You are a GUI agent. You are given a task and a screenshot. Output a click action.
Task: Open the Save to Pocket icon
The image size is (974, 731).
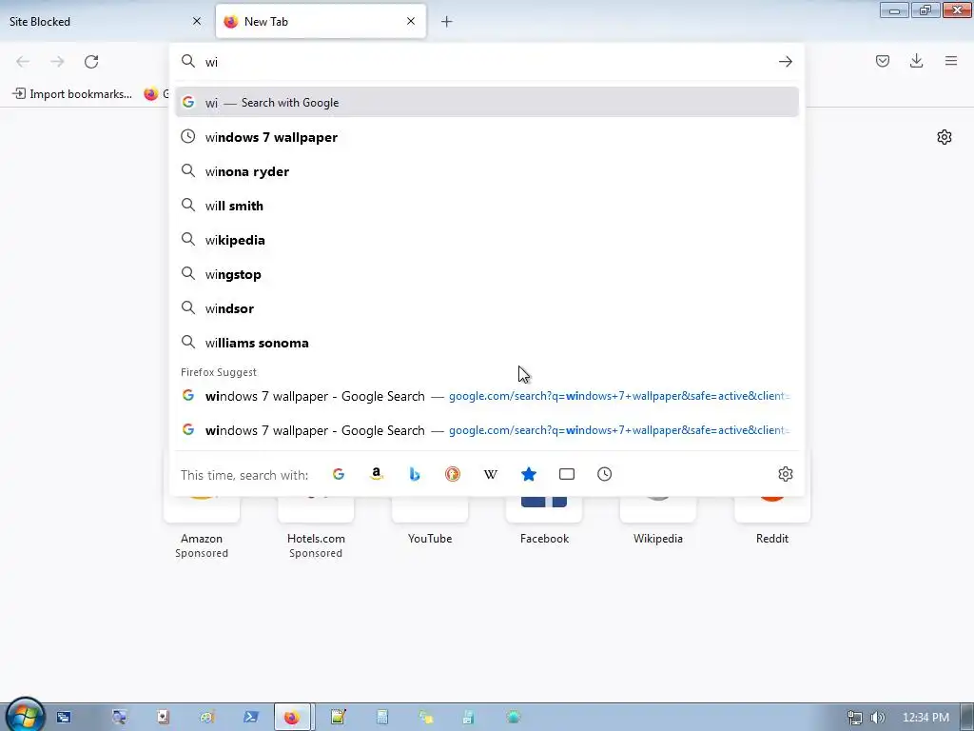[882, 61]
